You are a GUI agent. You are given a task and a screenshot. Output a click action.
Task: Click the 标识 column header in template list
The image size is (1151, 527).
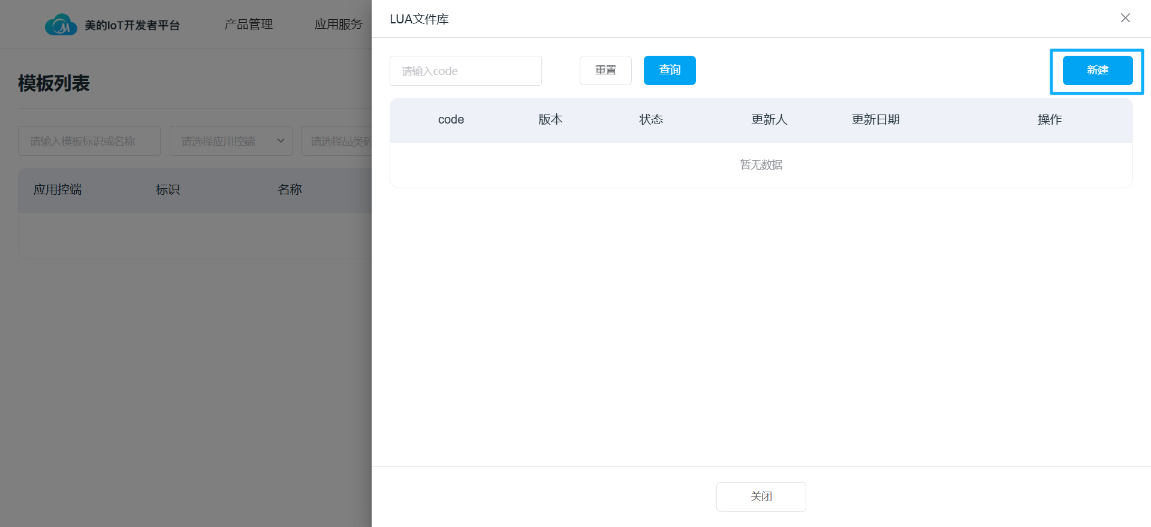tap(167, 189)
